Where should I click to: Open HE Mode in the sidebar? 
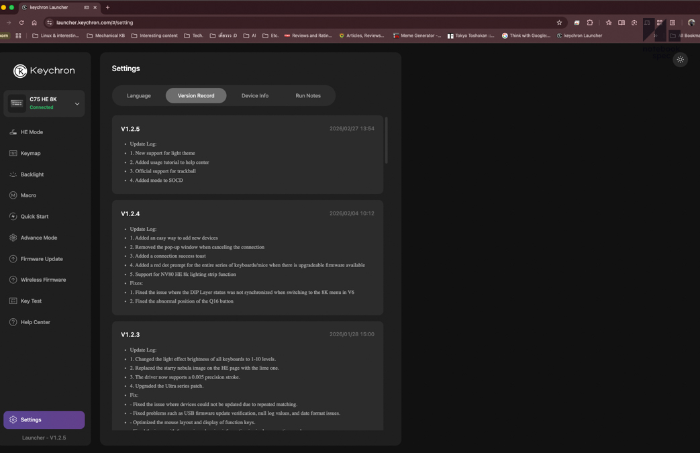[x=32, y=132]
